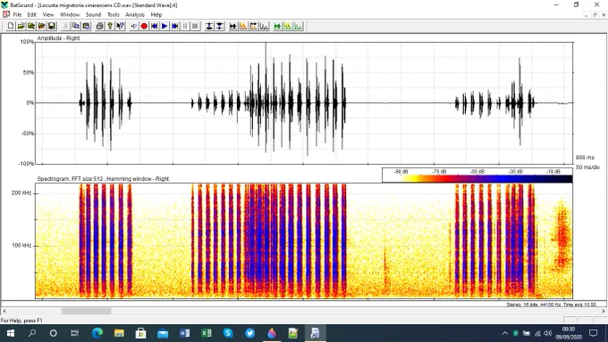Skip to end using the blue skip-forward icon
Screen dimensions: 608x342
click(x=175, y=26)
